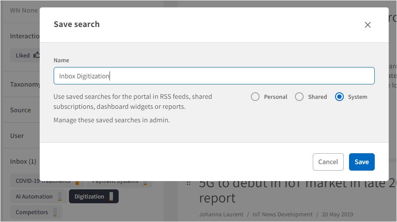Expand the Taxonomy filter section
Screen dimensions: 397x222
coord(25,84)
